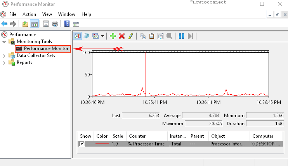Open the Window menu

click(67, 14)
